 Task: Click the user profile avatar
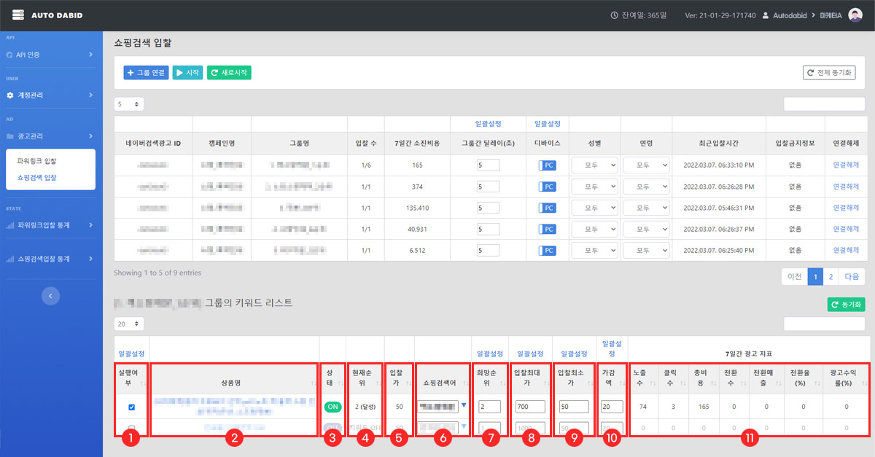click(855, 15)
